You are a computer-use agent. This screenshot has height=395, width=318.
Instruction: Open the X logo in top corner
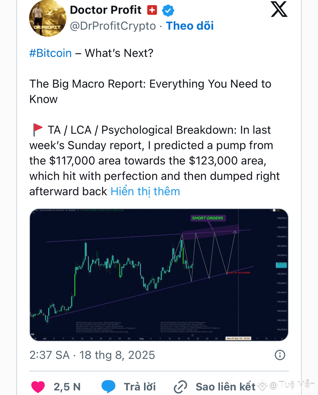tap(279, 9)
